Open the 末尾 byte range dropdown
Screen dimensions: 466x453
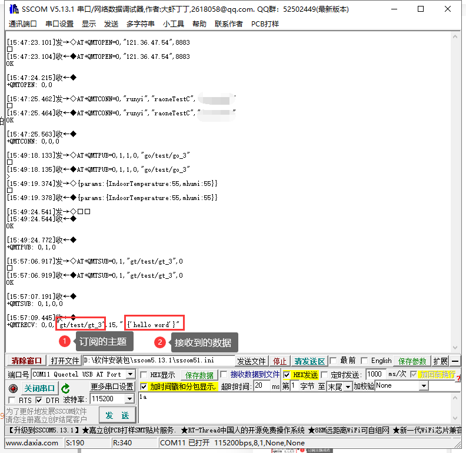348,387
